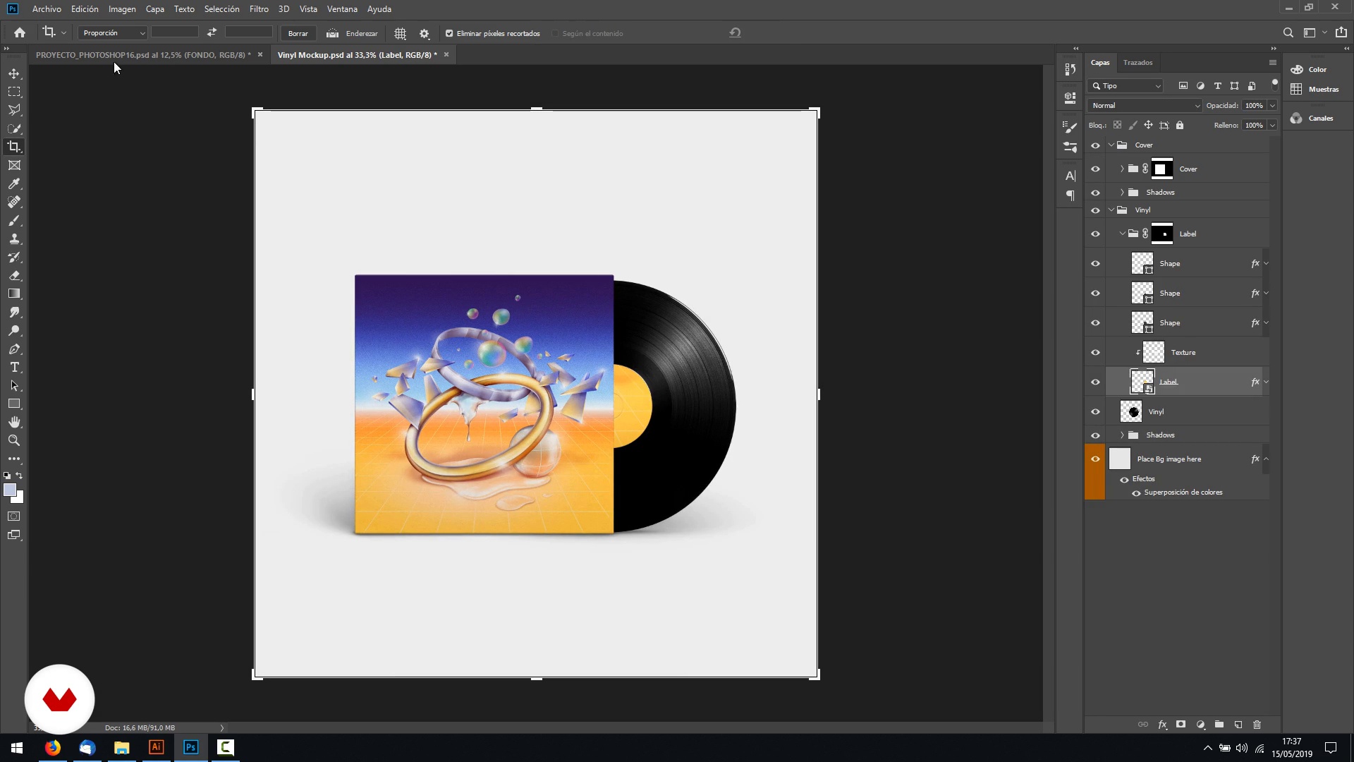Open the Archivo menu
Viewport: 1354px width, 762px height.
[x=47, y=9]
